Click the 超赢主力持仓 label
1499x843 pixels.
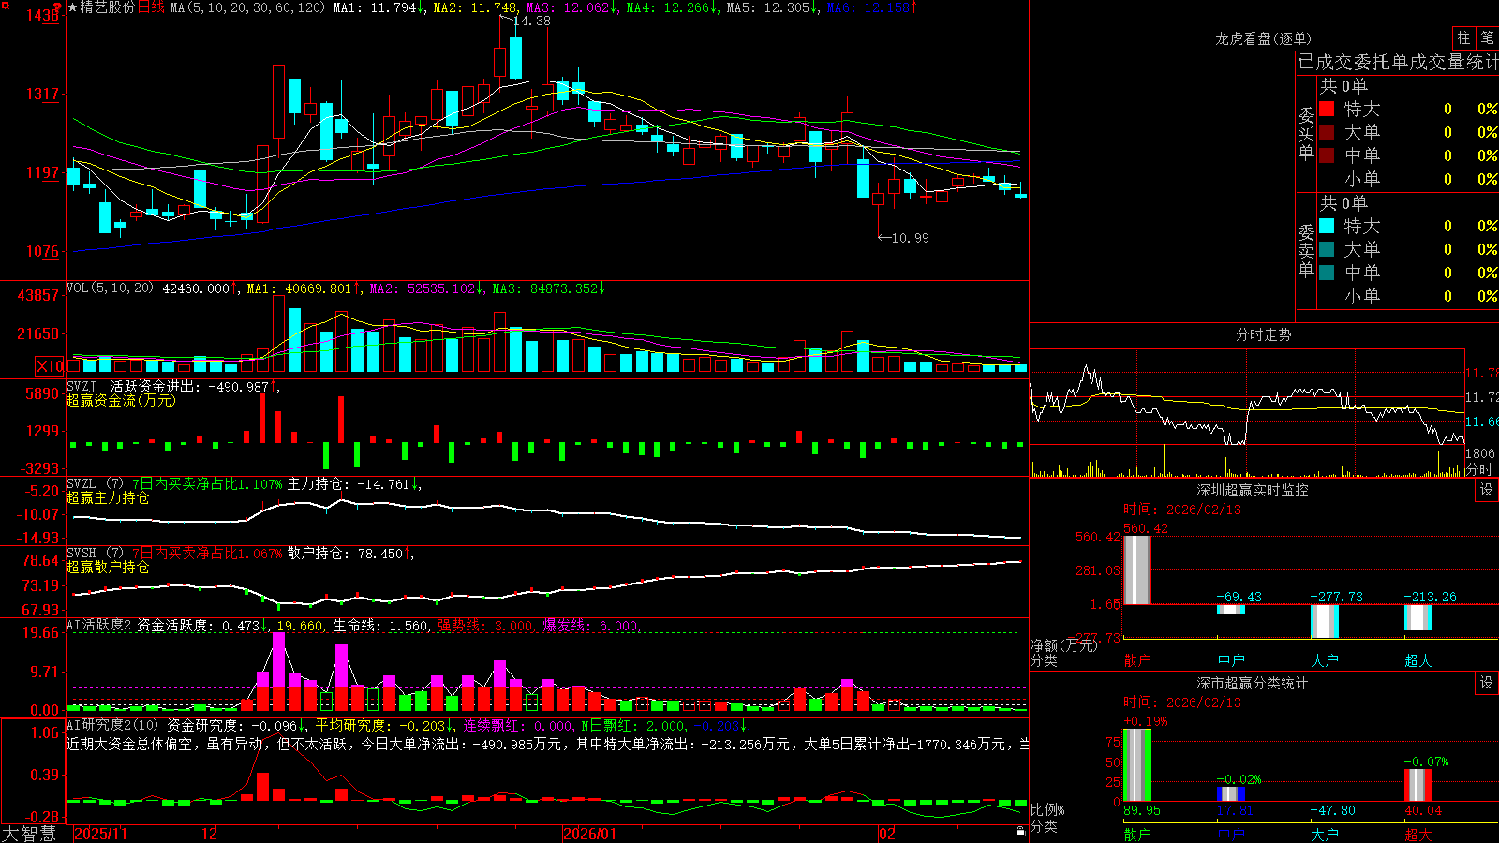108,497
